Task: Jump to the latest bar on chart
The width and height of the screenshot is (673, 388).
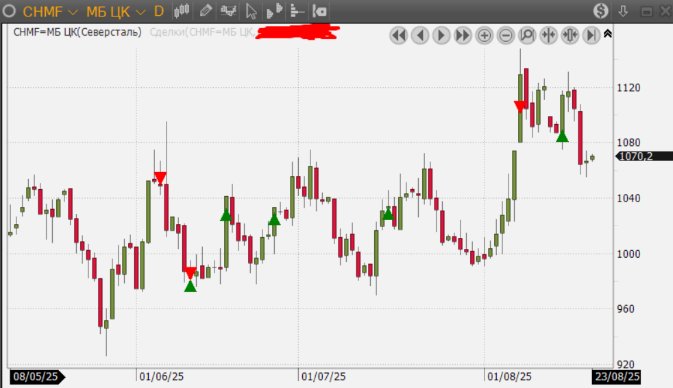Action: tap(591, 35)
